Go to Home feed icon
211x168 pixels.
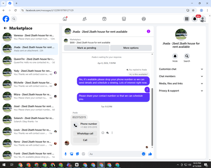(65, 19)
